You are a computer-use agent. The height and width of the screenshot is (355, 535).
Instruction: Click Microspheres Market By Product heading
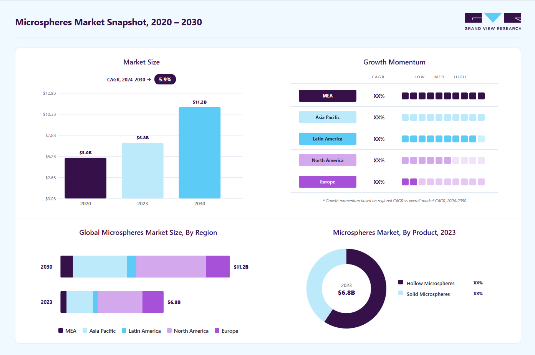394,233
